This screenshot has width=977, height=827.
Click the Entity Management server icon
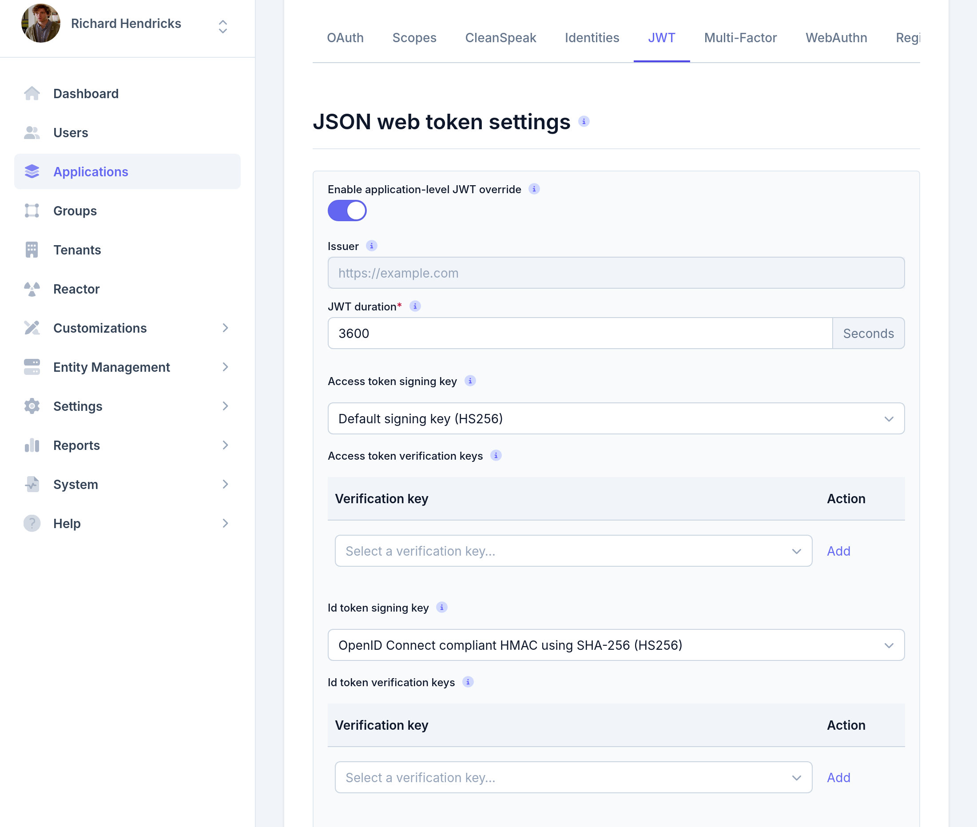pos(32,367)
